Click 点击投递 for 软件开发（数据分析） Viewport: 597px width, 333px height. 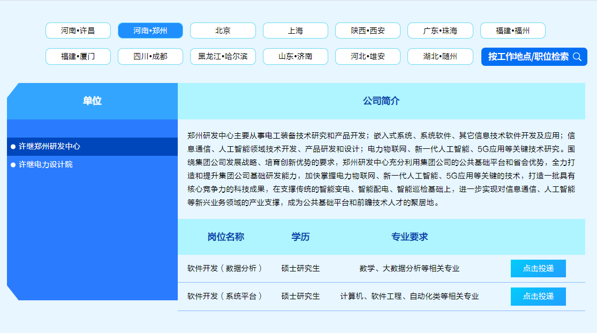click(538, 268)
